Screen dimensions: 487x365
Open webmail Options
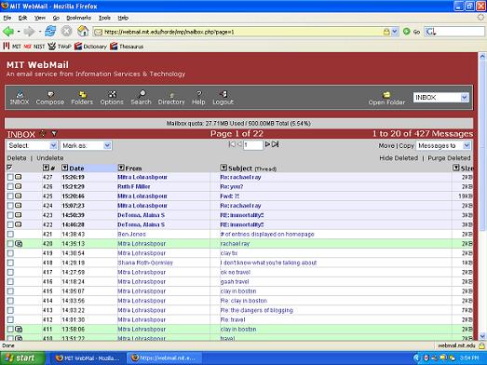[x=112, y=97]
